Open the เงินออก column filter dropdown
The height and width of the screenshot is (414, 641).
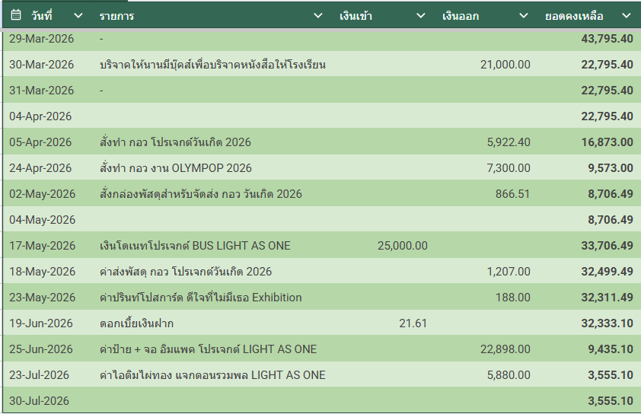tap(523, 16)
